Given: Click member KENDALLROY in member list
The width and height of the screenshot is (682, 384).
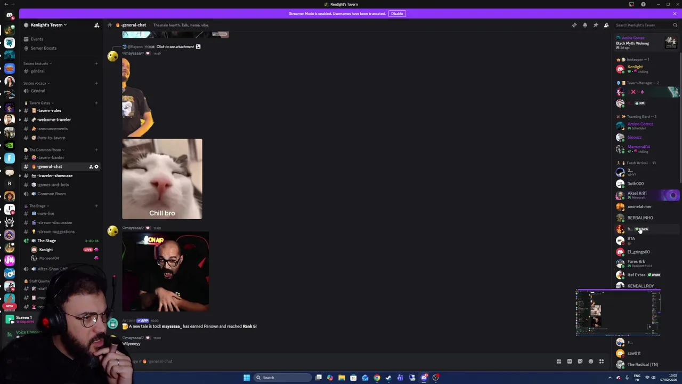Looking at the screenshot, I should [x=646, y=286].
